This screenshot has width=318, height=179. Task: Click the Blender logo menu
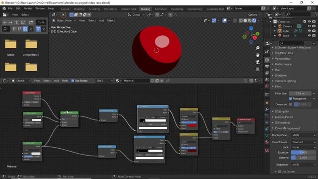(x=4, y=8)
